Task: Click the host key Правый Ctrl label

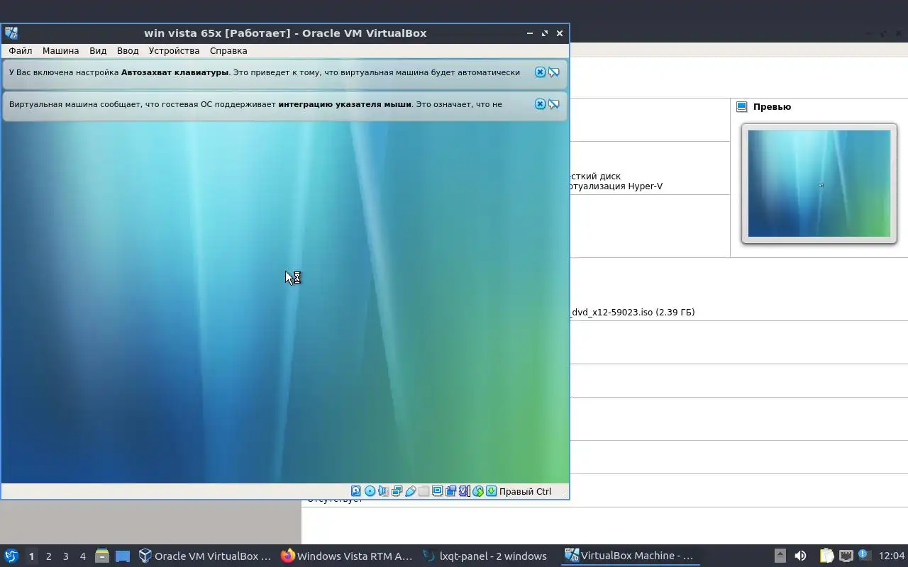Action: point(525,491)
